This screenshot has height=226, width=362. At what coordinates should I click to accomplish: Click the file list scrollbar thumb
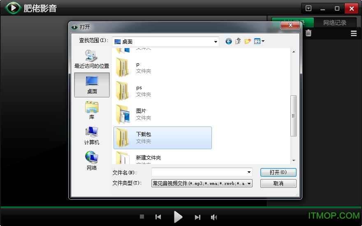293,116
